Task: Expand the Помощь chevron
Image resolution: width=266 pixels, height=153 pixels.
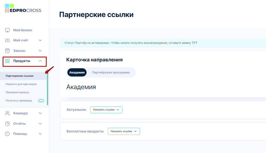Action: pyautogui.click(x=40, y=134)
